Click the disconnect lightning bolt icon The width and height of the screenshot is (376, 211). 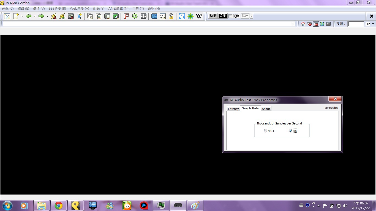point(54,16)
